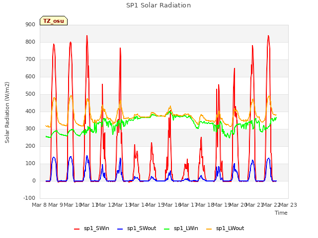Click the 300 y-axis tick label

(30, 129)
